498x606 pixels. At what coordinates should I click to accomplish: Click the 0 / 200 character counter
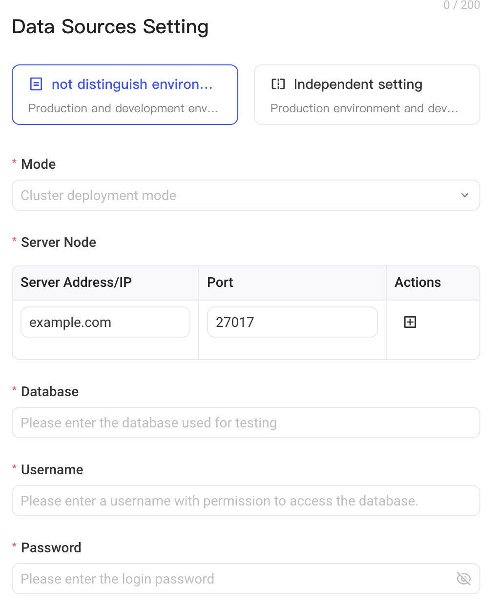[462, 5]
